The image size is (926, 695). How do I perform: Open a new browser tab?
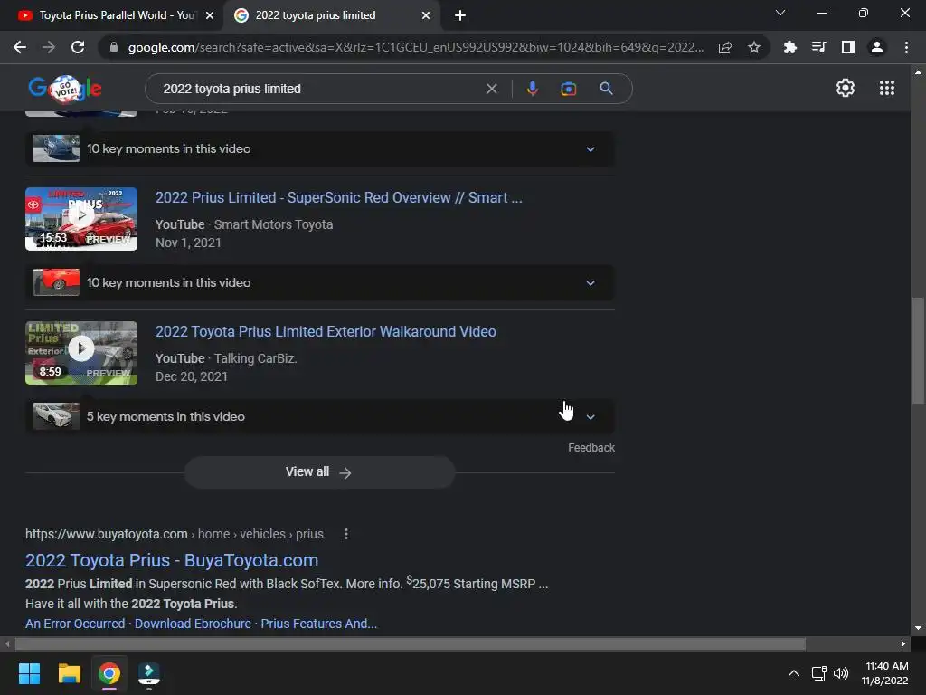point(460,15)
